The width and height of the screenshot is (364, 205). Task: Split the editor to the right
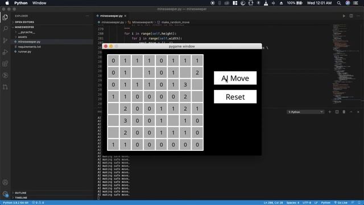(351, 16)
